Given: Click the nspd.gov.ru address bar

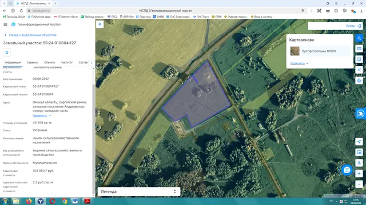Looking at the screenshot, I should coord(41,11).
